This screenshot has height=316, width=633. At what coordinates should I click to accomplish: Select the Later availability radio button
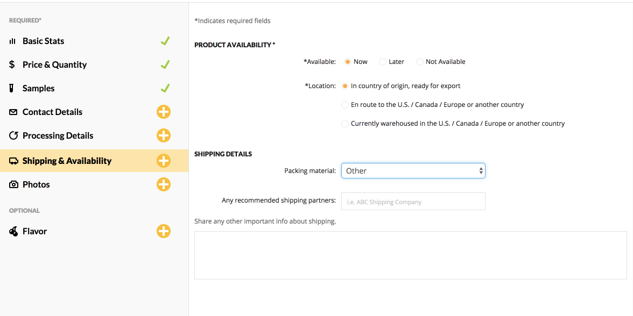383,62
